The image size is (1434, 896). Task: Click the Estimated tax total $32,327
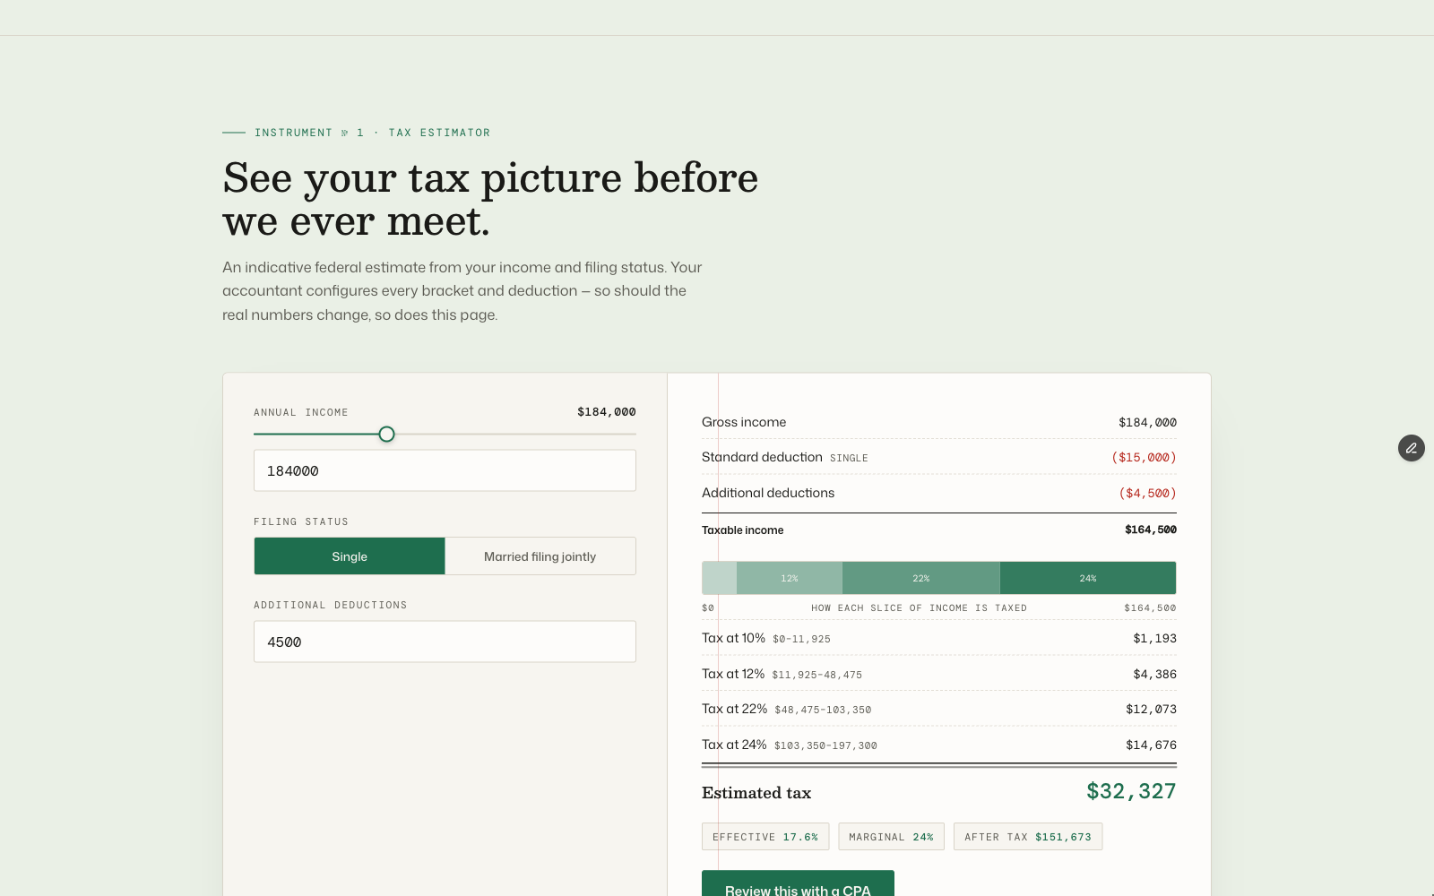click(x=1131, y=791)
